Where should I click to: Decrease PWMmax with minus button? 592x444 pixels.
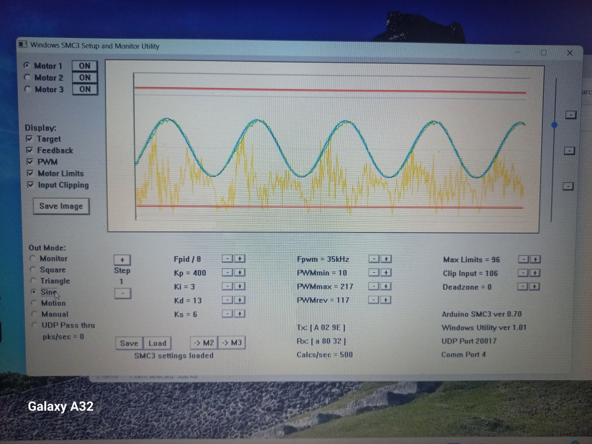(x=374, y=286)
